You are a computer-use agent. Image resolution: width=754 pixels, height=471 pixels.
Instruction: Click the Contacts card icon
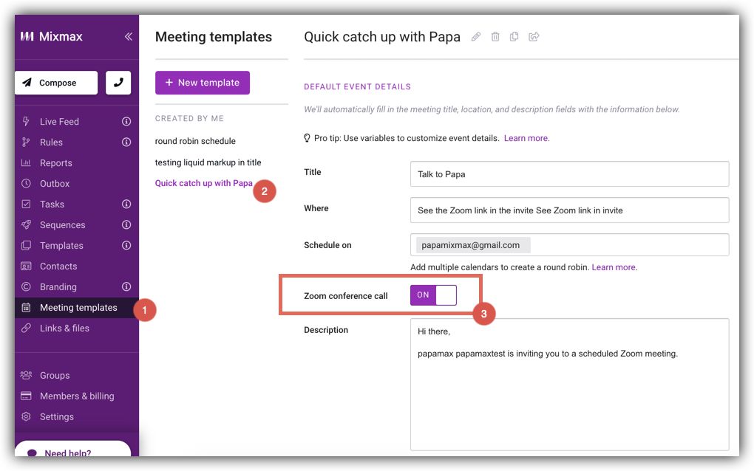(26, 266)
